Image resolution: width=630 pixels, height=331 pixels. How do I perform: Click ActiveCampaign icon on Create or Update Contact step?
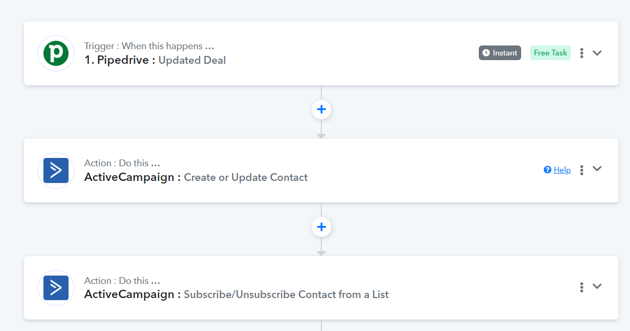(56, 170)
